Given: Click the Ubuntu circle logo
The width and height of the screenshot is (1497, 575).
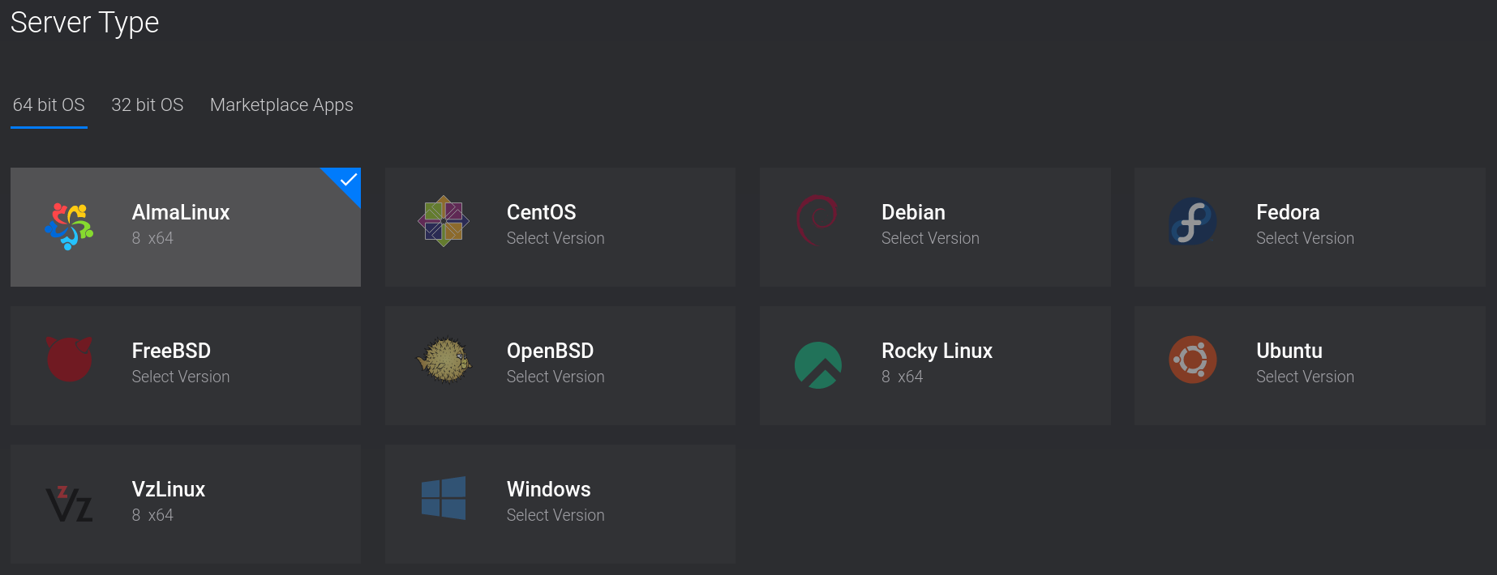Looking at the screenshot, I should (1193, 360).
